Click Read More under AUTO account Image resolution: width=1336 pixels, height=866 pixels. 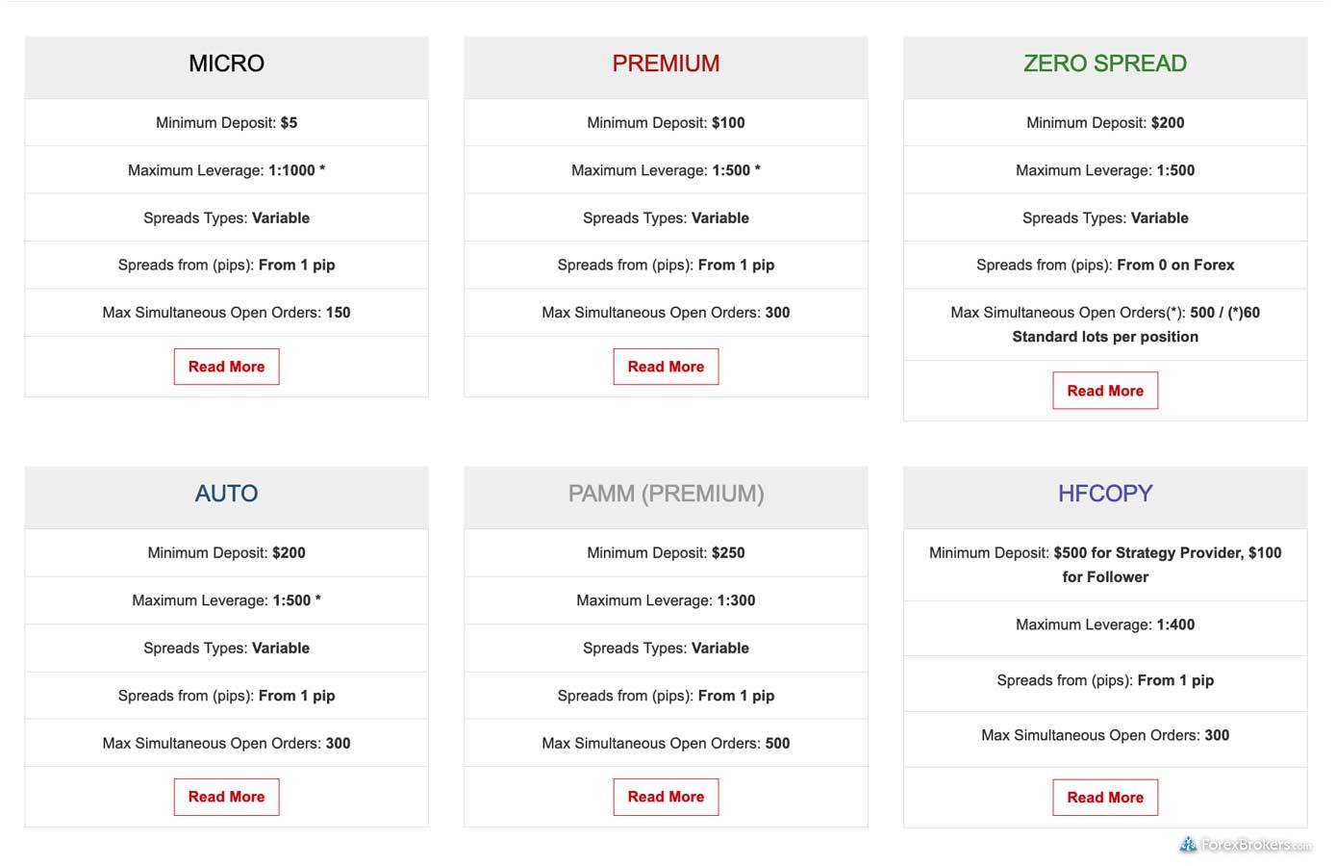click(226, 797)
